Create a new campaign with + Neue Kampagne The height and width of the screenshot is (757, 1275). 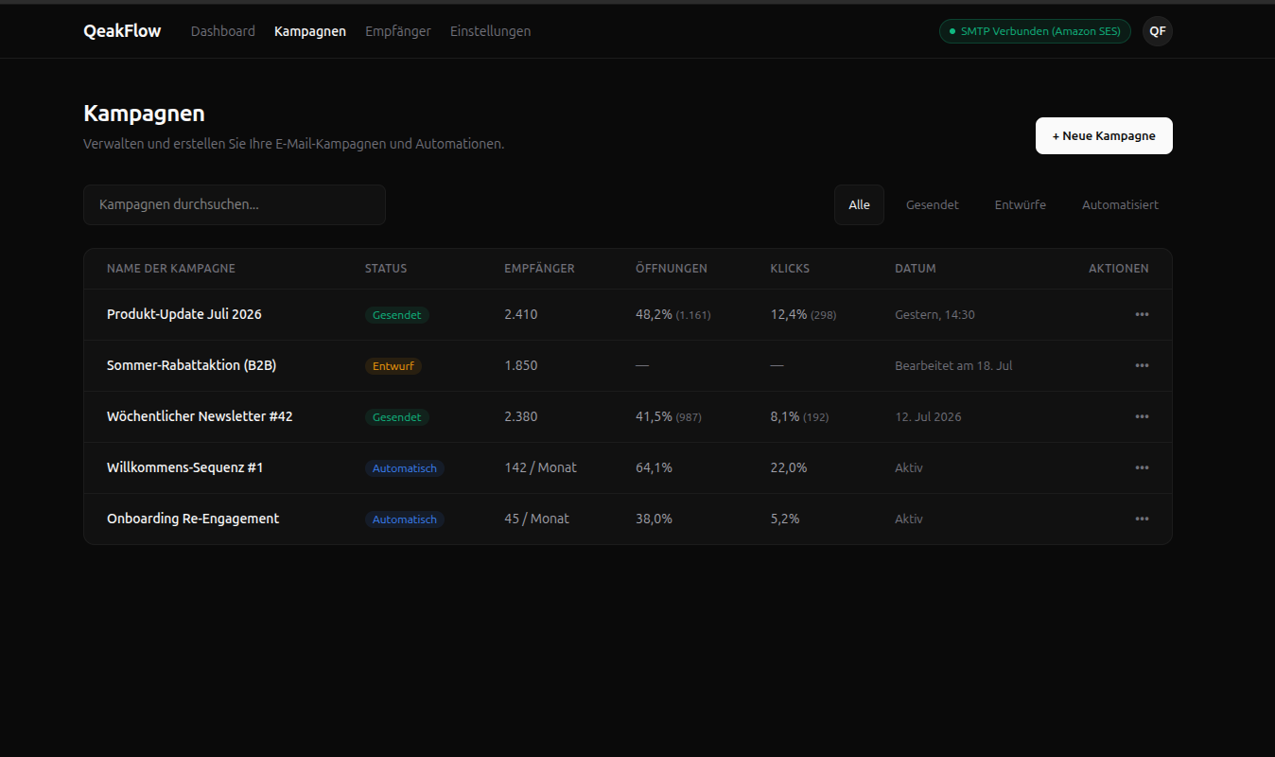(x=1104, y=135)
